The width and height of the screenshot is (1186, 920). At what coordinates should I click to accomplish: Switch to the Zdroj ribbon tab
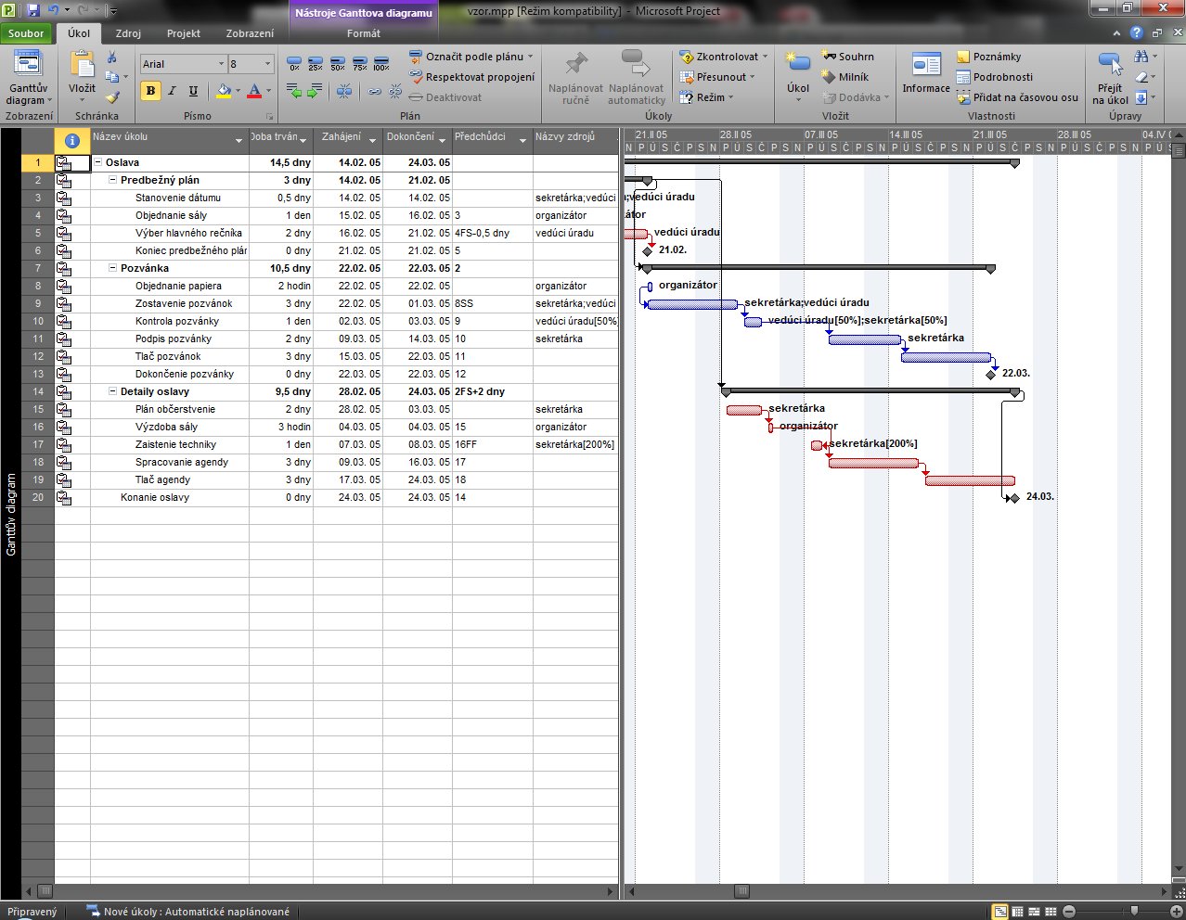(128, 33)
